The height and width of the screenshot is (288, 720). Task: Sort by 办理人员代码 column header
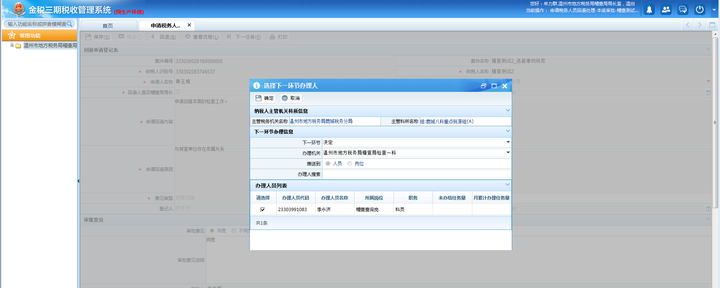coord(296,198)
